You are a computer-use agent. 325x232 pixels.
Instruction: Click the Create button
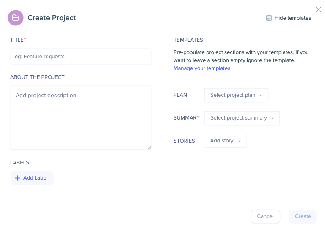coord(303,216)
